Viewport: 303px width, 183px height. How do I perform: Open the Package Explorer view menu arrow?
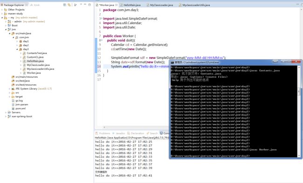(81, 5)
